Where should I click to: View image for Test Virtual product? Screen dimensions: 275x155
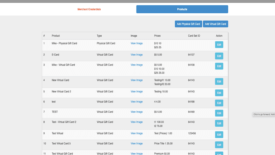(137, 133)
